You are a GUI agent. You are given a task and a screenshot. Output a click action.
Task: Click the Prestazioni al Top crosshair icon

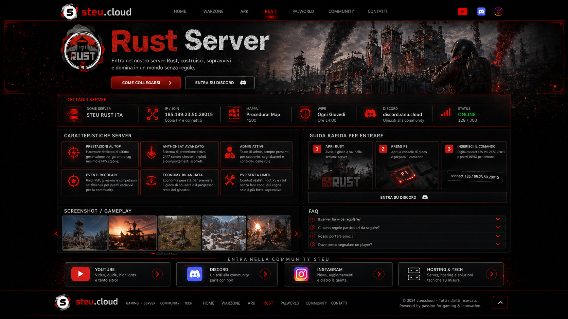tap(74, 153)
